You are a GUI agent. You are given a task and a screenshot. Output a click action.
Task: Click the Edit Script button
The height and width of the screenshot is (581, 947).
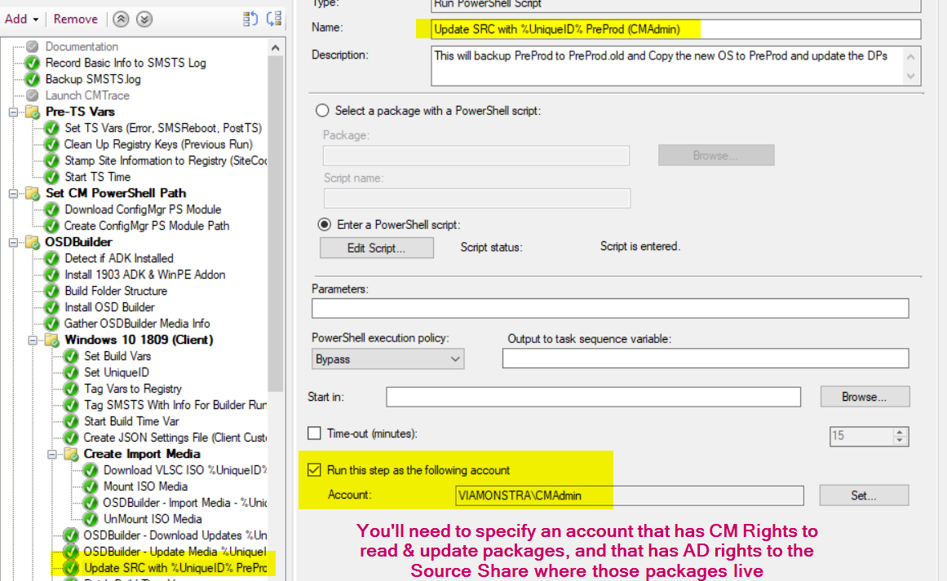376,247
